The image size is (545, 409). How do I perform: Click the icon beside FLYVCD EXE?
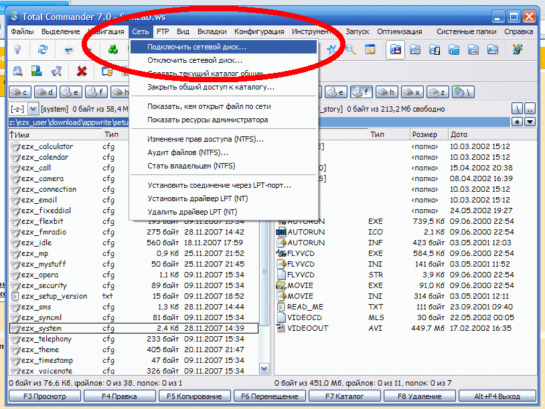click(281, 253)
